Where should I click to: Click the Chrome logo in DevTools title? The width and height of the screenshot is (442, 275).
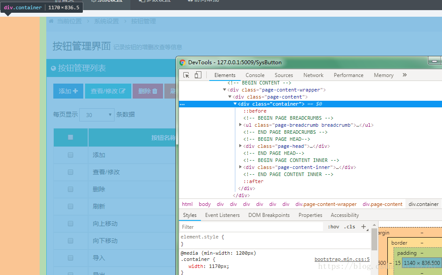pos(183,62)
